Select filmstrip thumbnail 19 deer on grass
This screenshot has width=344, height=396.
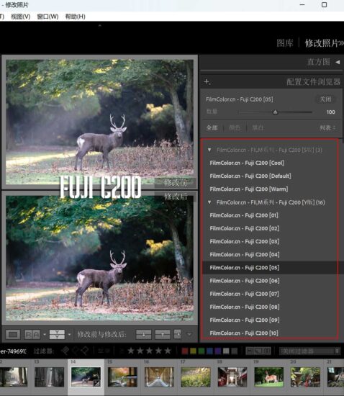point(268,377)
